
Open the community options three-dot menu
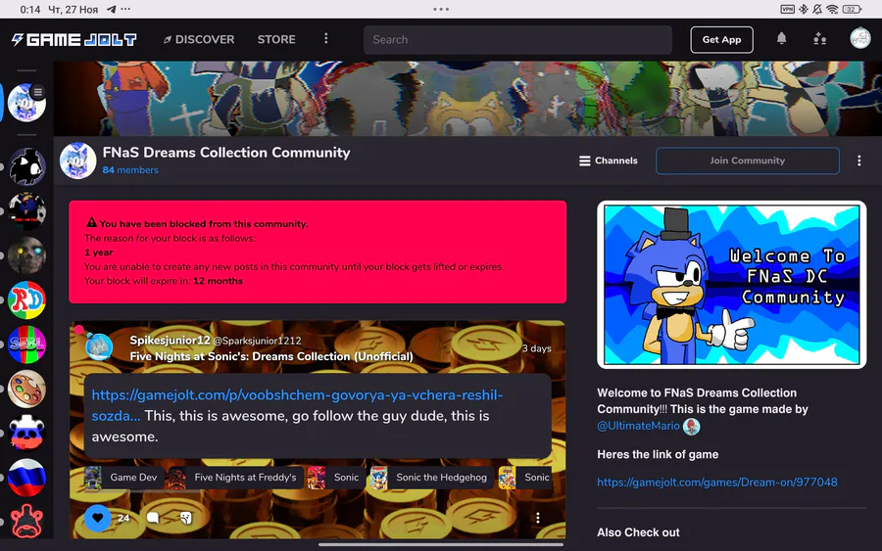858,161
